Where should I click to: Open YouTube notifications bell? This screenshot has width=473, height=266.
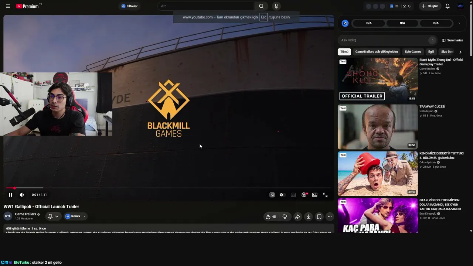pos(448,6)
